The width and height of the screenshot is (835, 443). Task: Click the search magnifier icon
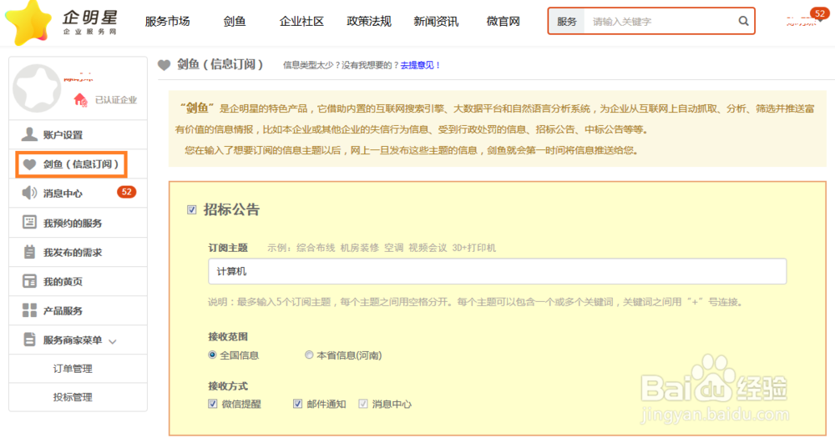743,21
